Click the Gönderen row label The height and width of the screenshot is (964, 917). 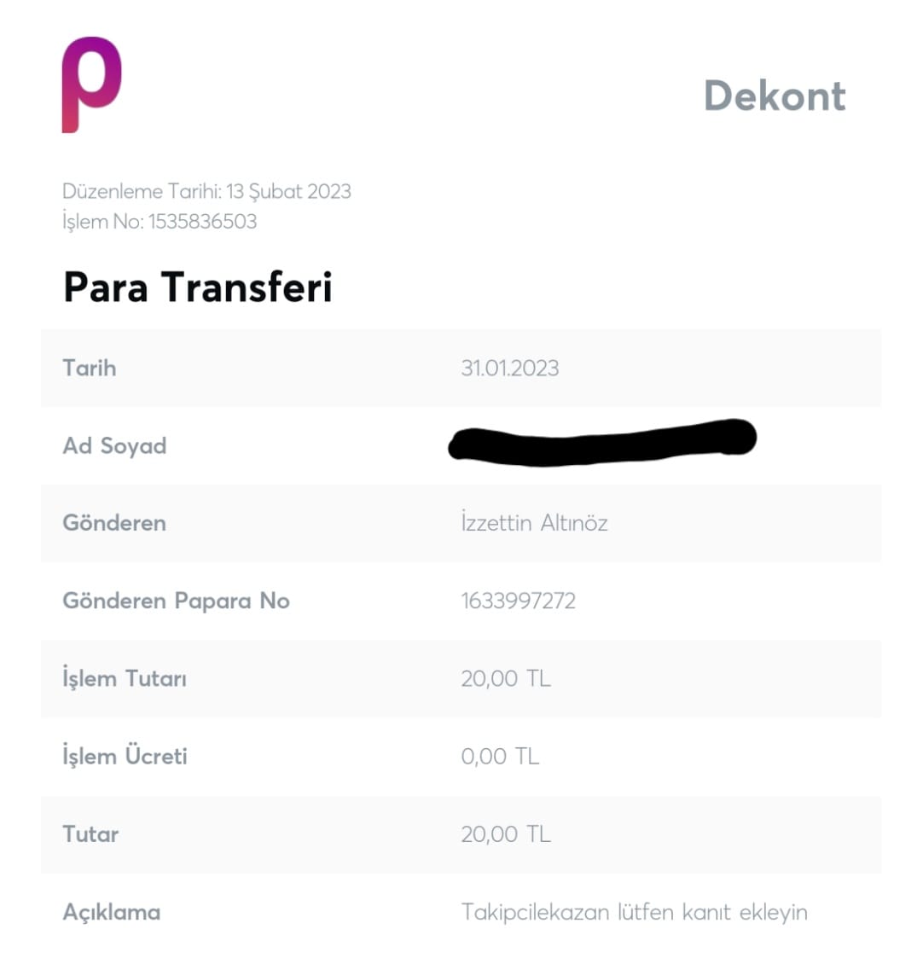coord(114,523)
